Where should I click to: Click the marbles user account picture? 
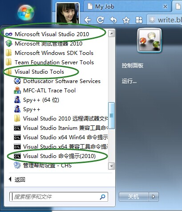150,40
